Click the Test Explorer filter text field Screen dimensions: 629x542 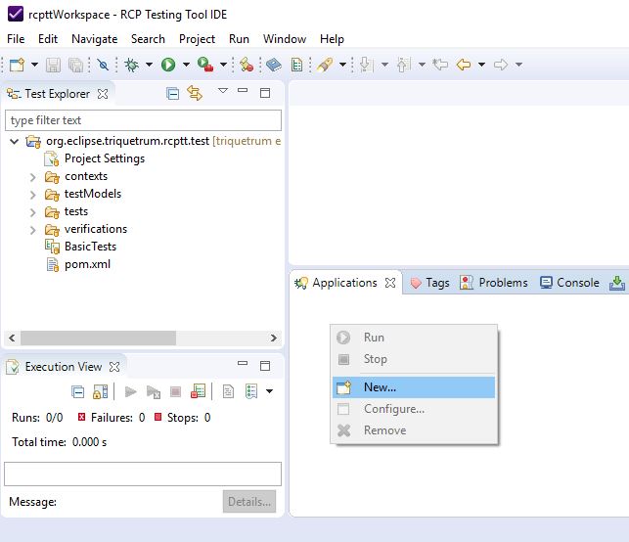pyautogui.click(x=143, y=120)
